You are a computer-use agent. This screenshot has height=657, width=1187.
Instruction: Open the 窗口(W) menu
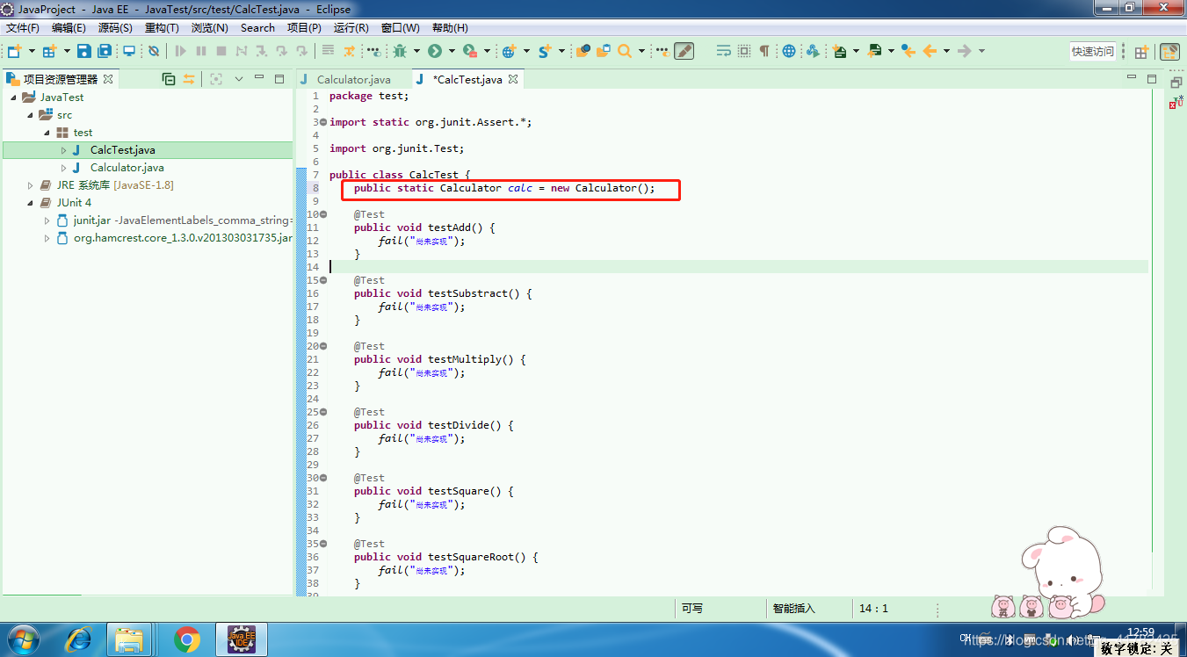click(x=401, y=28)
